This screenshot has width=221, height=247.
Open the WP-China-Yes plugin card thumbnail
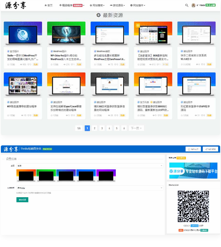pyautogui.click(x=66, y=33)
